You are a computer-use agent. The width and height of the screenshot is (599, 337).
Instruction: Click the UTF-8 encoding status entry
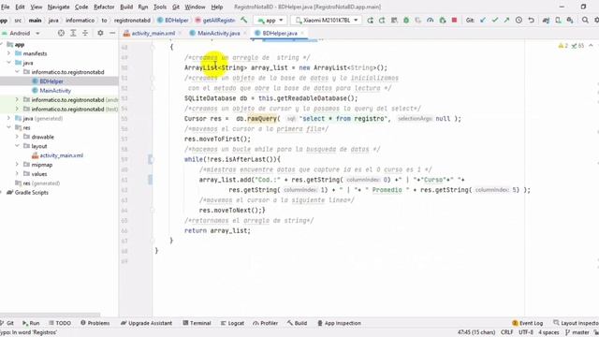(x=526, y=332)
